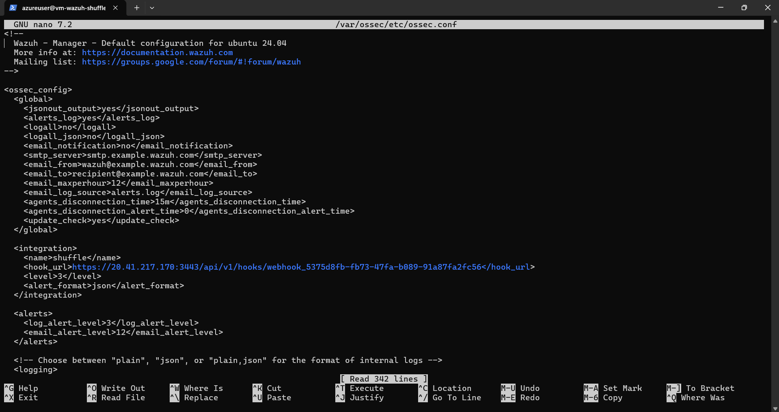Image resolution: width=779 pixels, height=412 pixels.
Task: Place cursor on the email_alert_level line
Action: pos(123,332)
